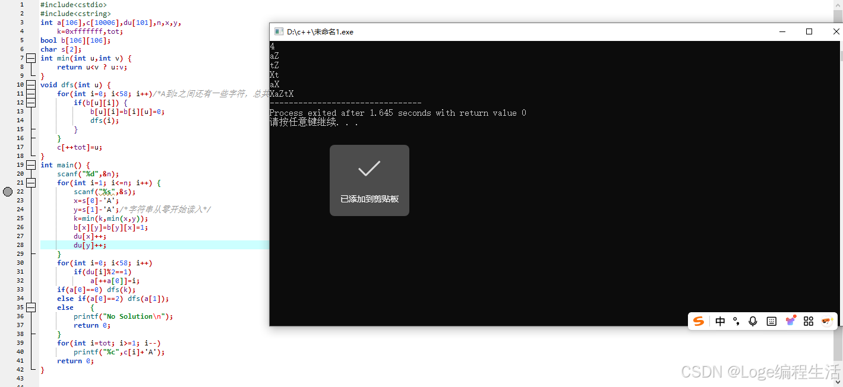Click the Process exited after 1.645 seconds line
The image size is (843, 387).
398,113
